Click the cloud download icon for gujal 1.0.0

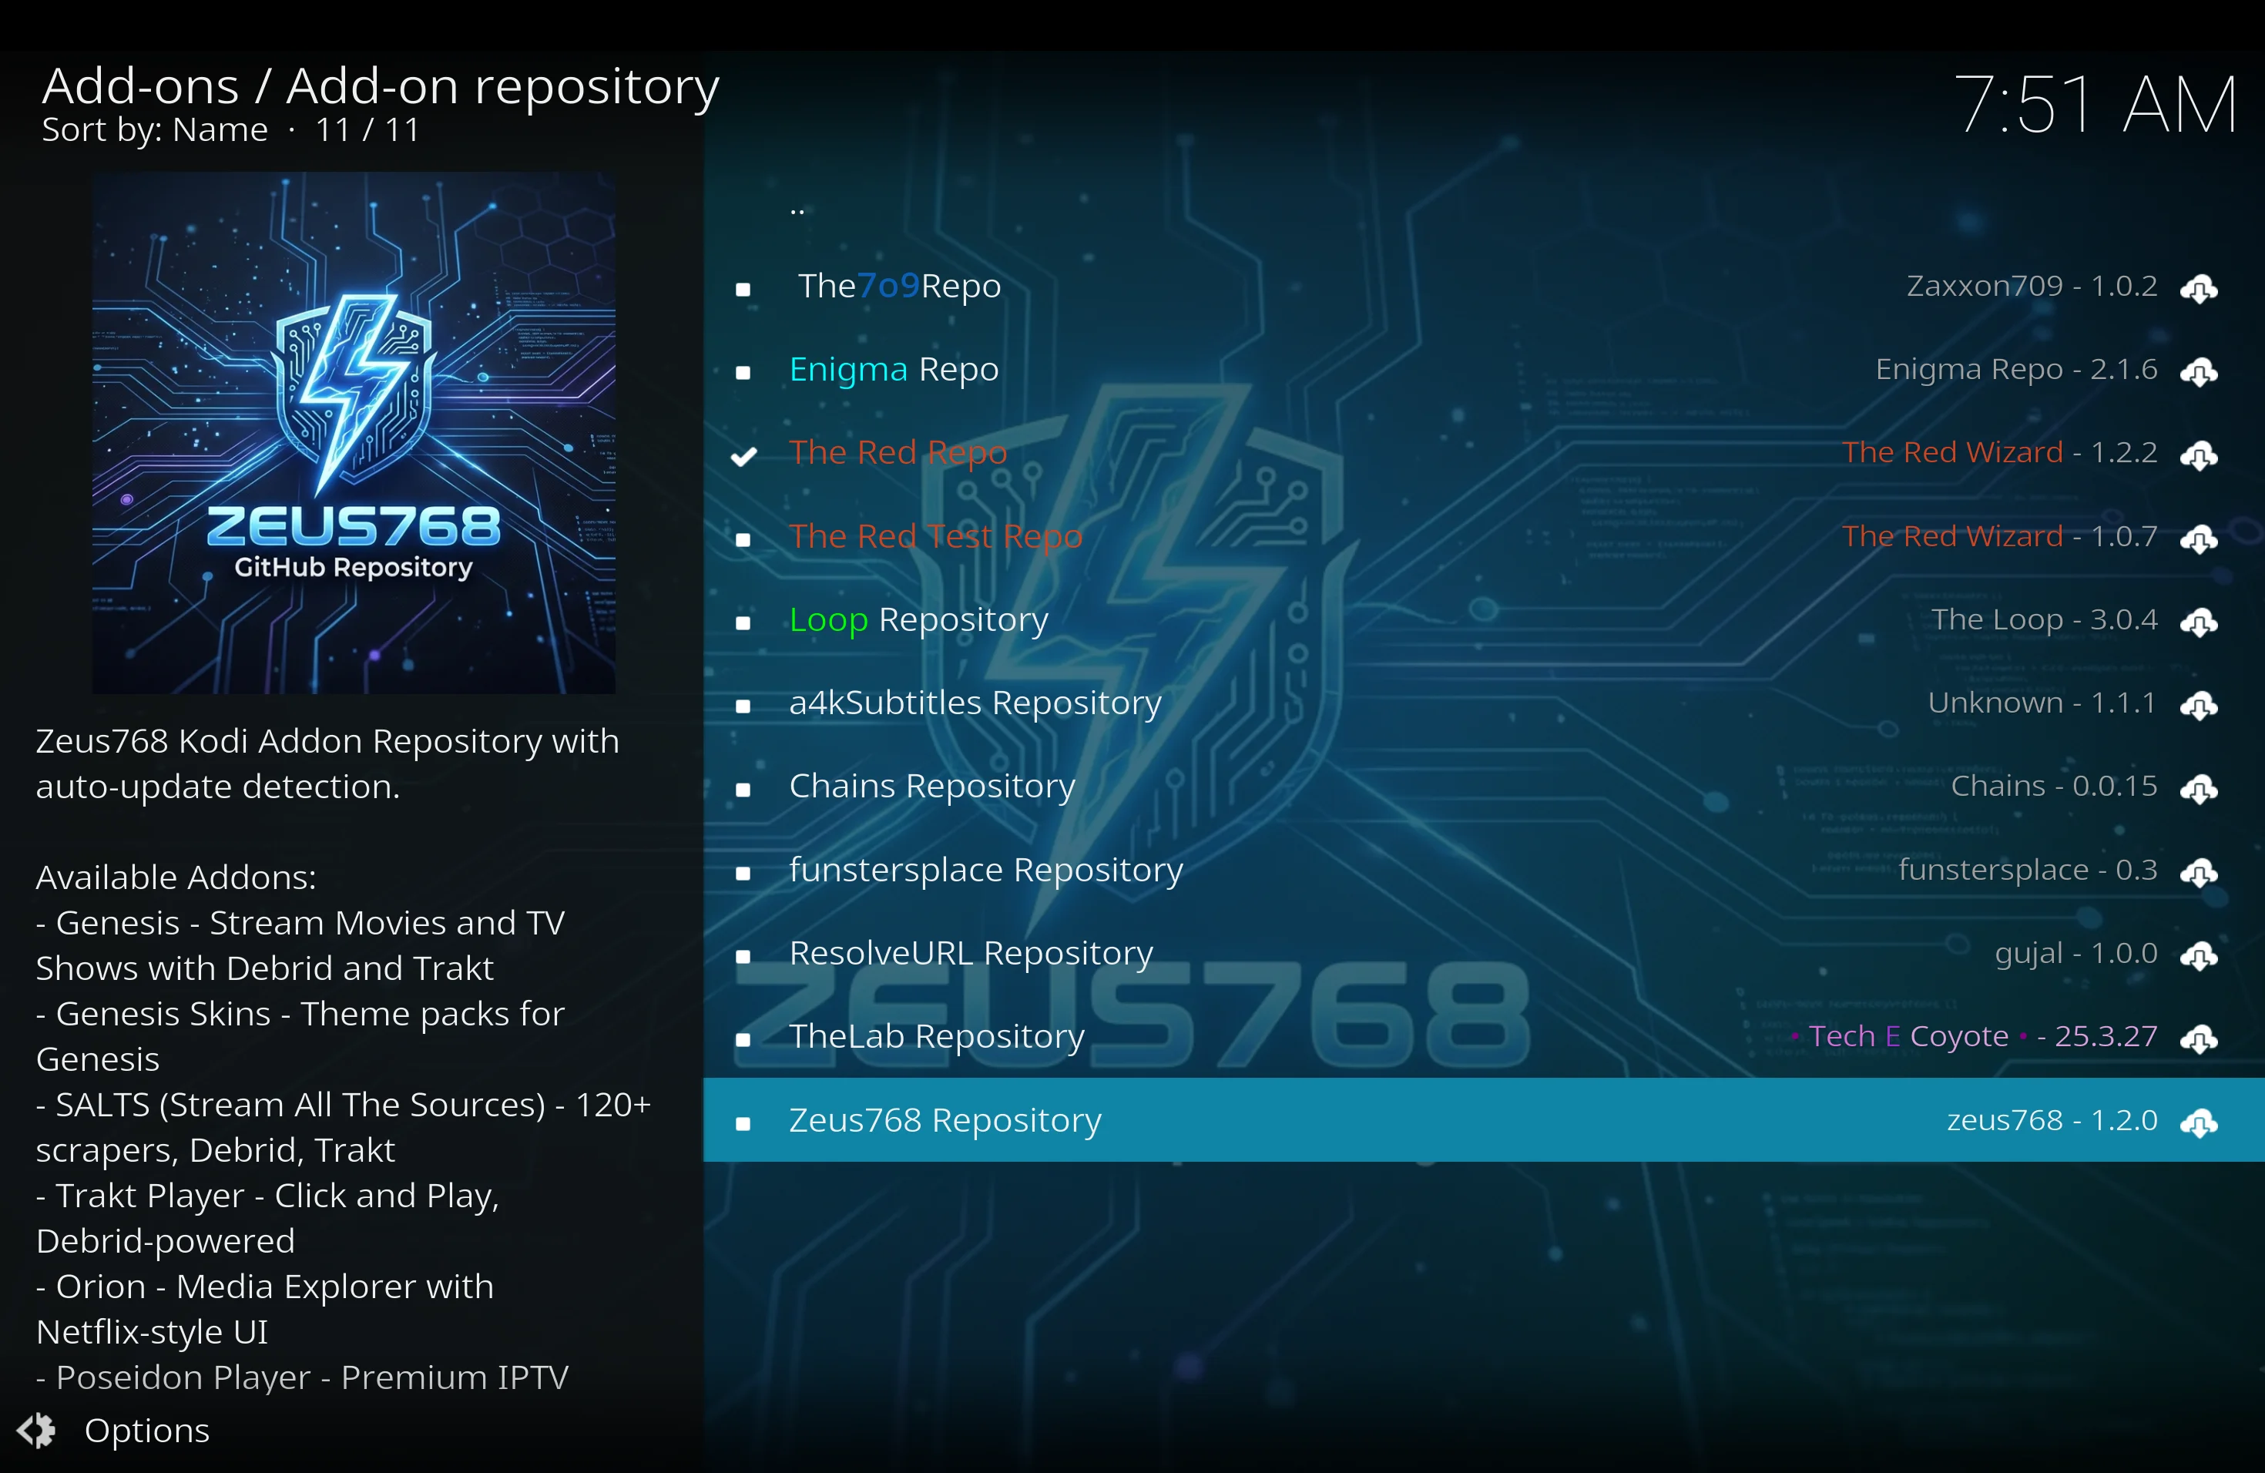2199,955
